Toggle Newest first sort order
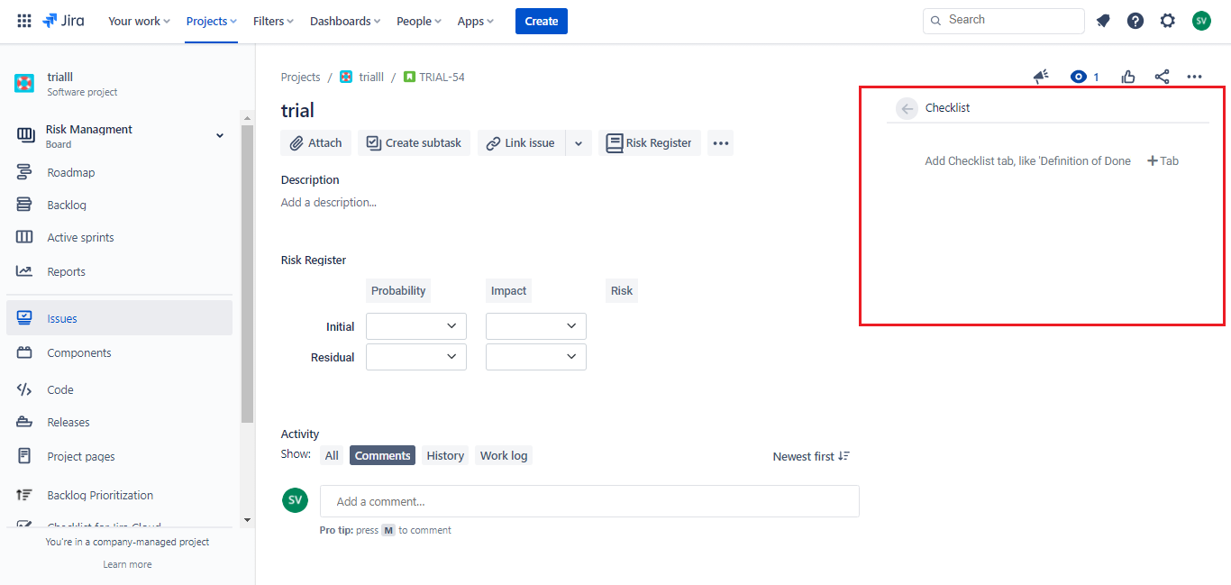The image size is (1231, 585). pyautogui.click(x=810, y=456)
